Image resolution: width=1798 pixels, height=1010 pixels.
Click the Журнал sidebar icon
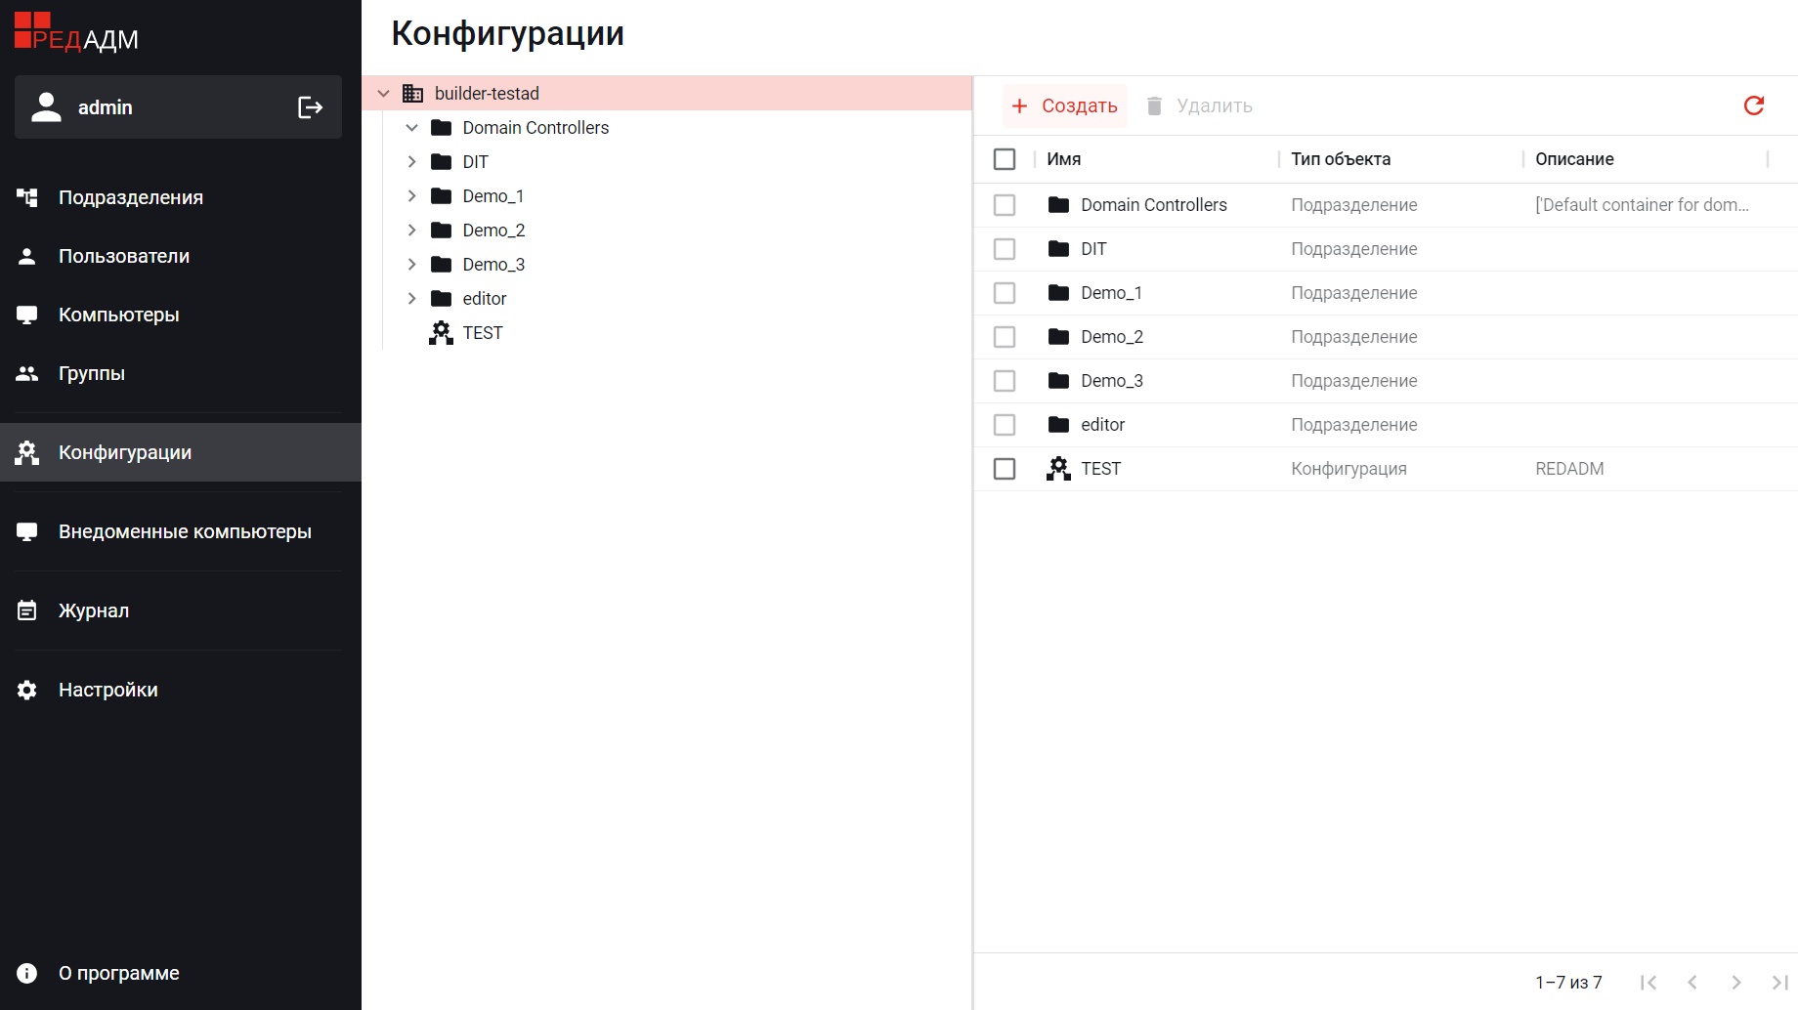coord(27,610)
